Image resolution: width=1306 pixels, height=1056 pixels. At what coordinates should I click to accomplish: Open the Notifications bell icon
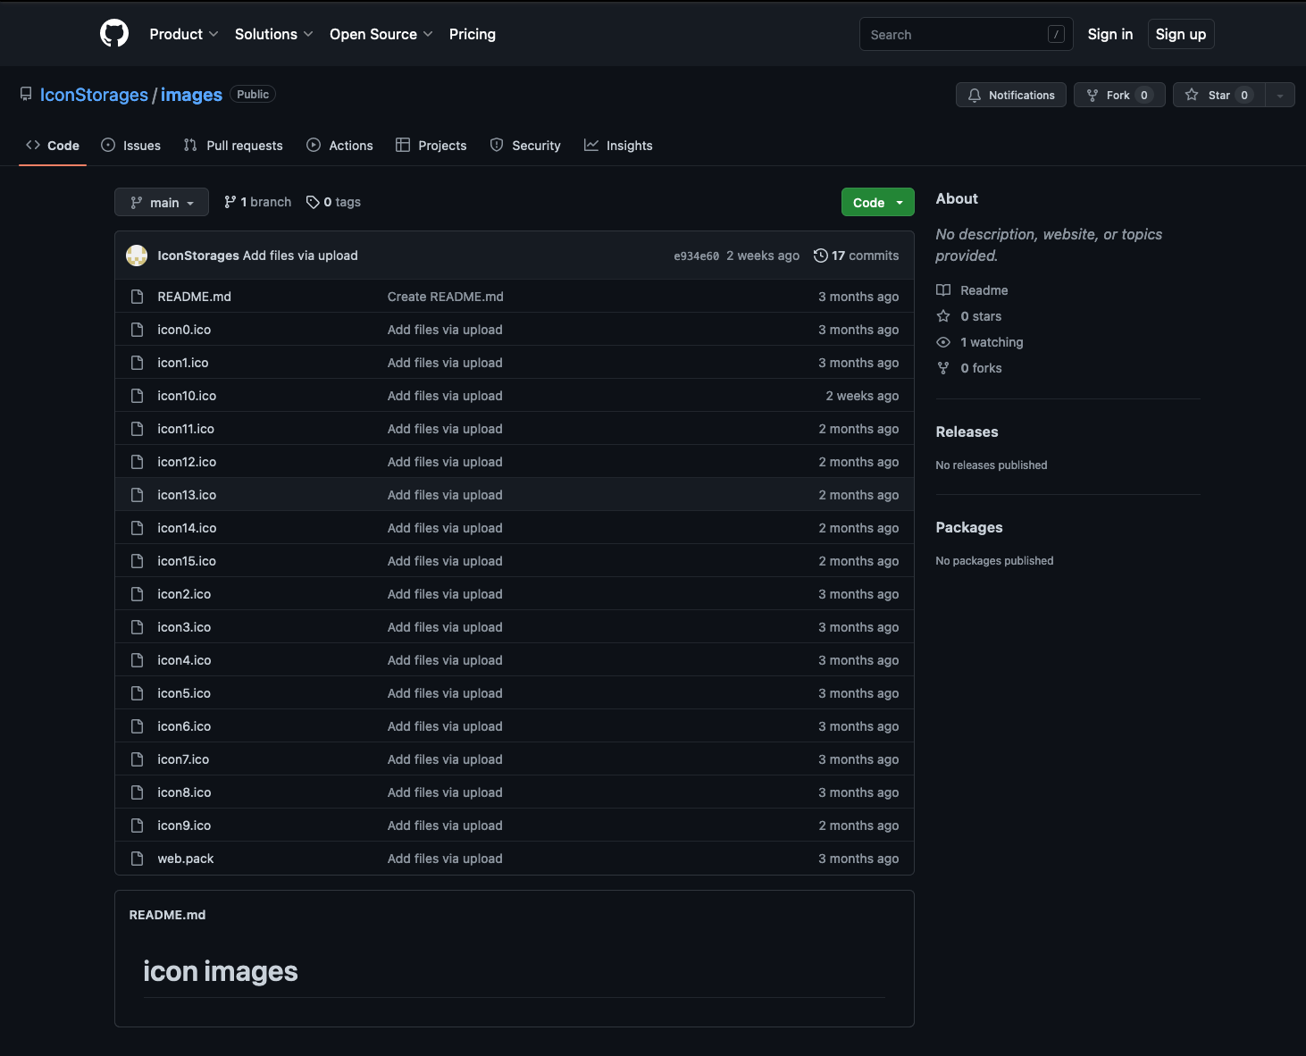point(975,95)
